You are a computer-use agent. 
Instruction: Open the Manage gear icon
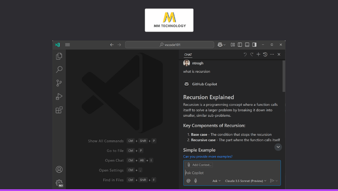59,183
